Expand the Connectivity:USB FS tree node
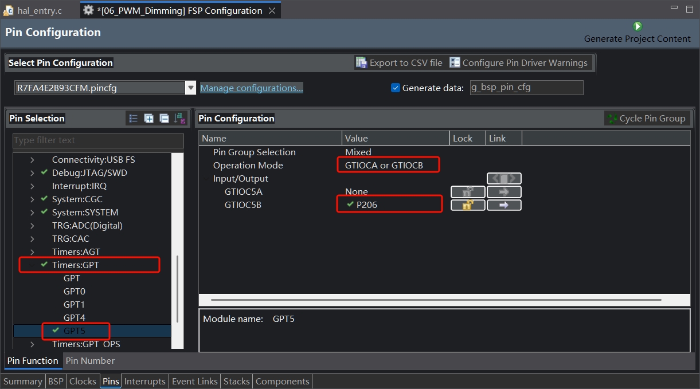The height and width of the screenshot is (389, 700). 32,160
